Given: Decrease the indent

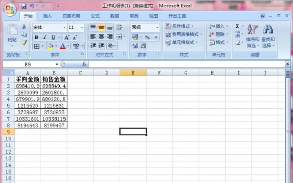Looking at the screenshot, I should click(93, 46).
